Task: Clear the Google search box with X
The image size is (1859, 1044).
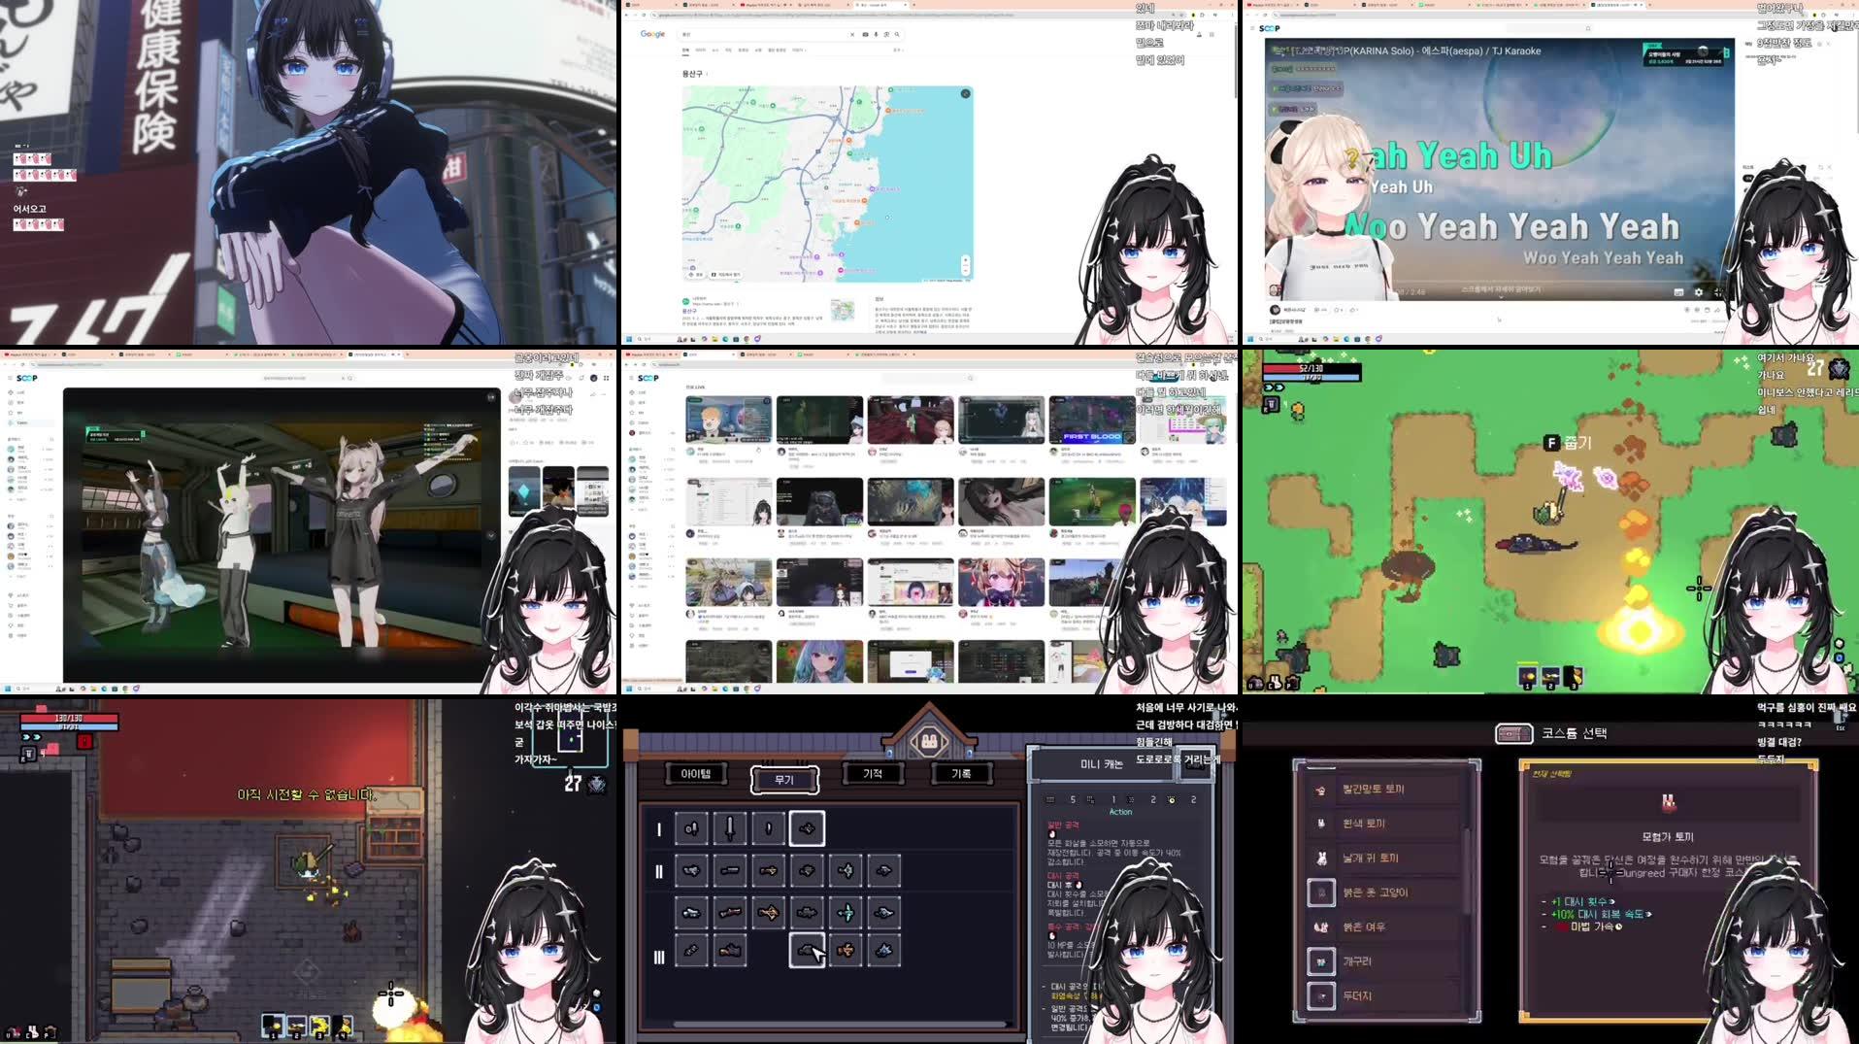Action: [x=852, y=34]
